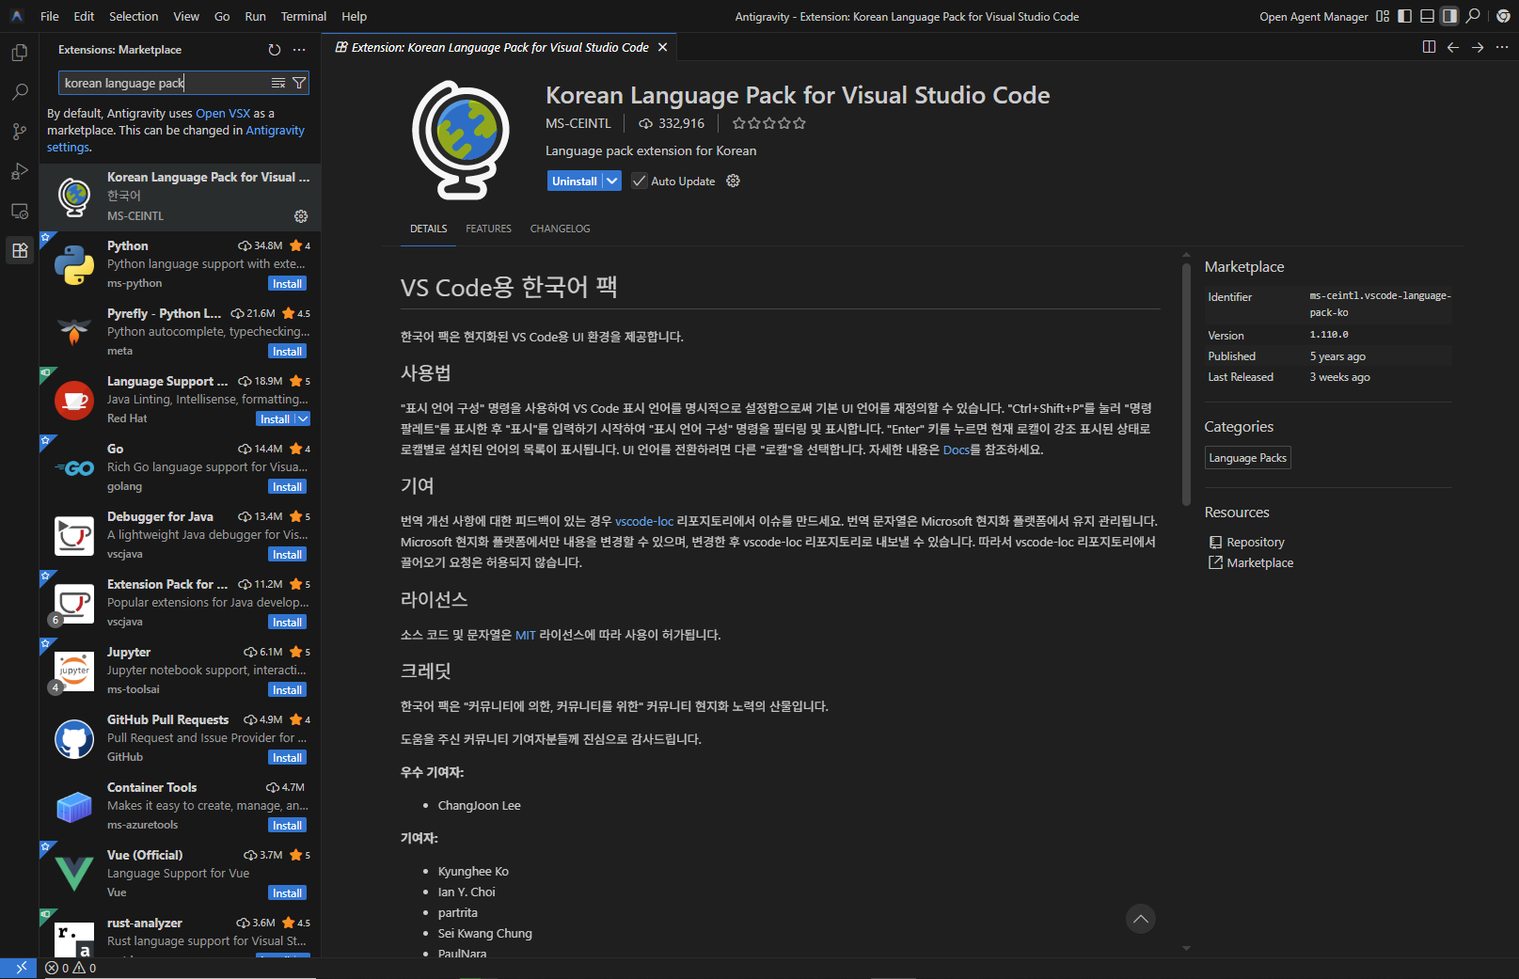
Task: Refresh the Extensions Marketplace list
Action: 275,50
